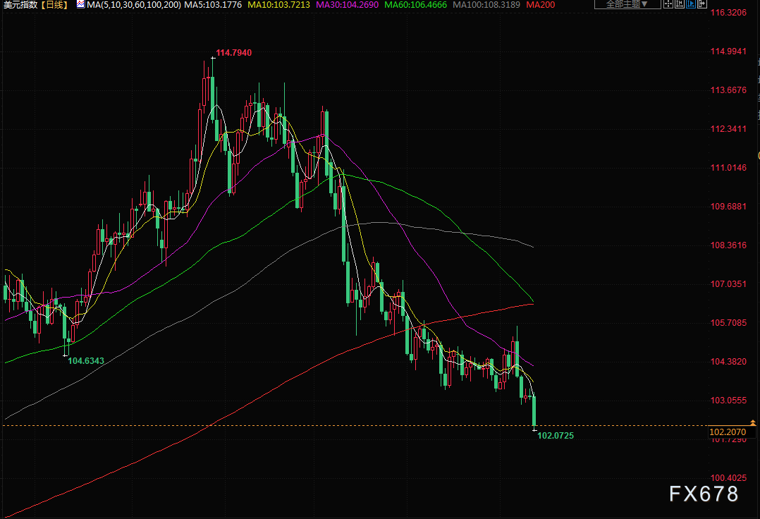Click the 103.0555 axis price label
The height and width of the screenshot is (519, 760).
tap(728, 401)
